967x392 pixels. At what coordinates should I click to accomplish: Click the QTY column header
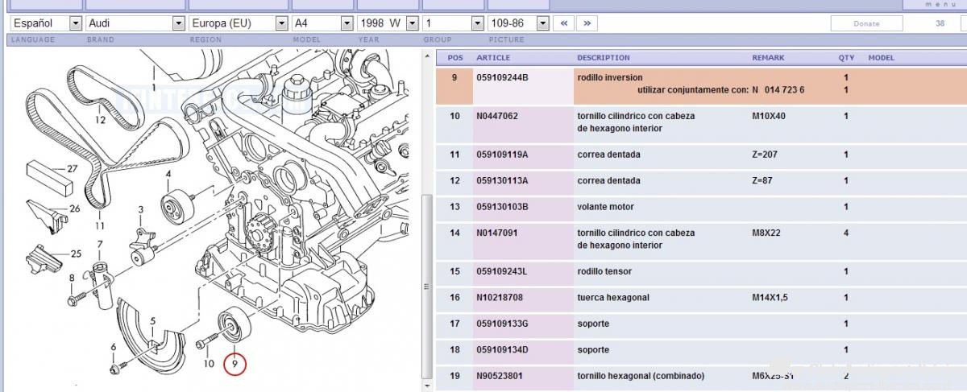pos(846,58)
